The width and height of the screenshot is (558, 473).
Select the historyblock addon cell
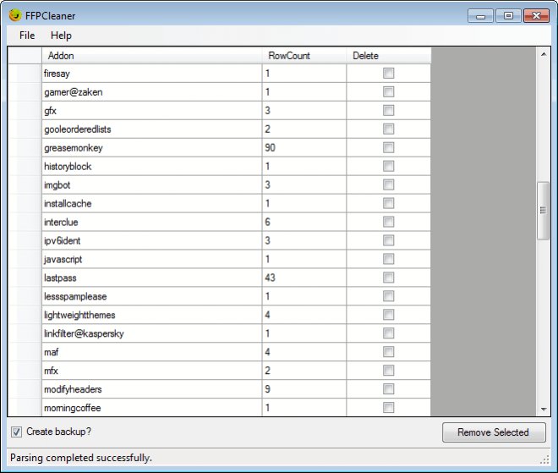tap(151, 167)
